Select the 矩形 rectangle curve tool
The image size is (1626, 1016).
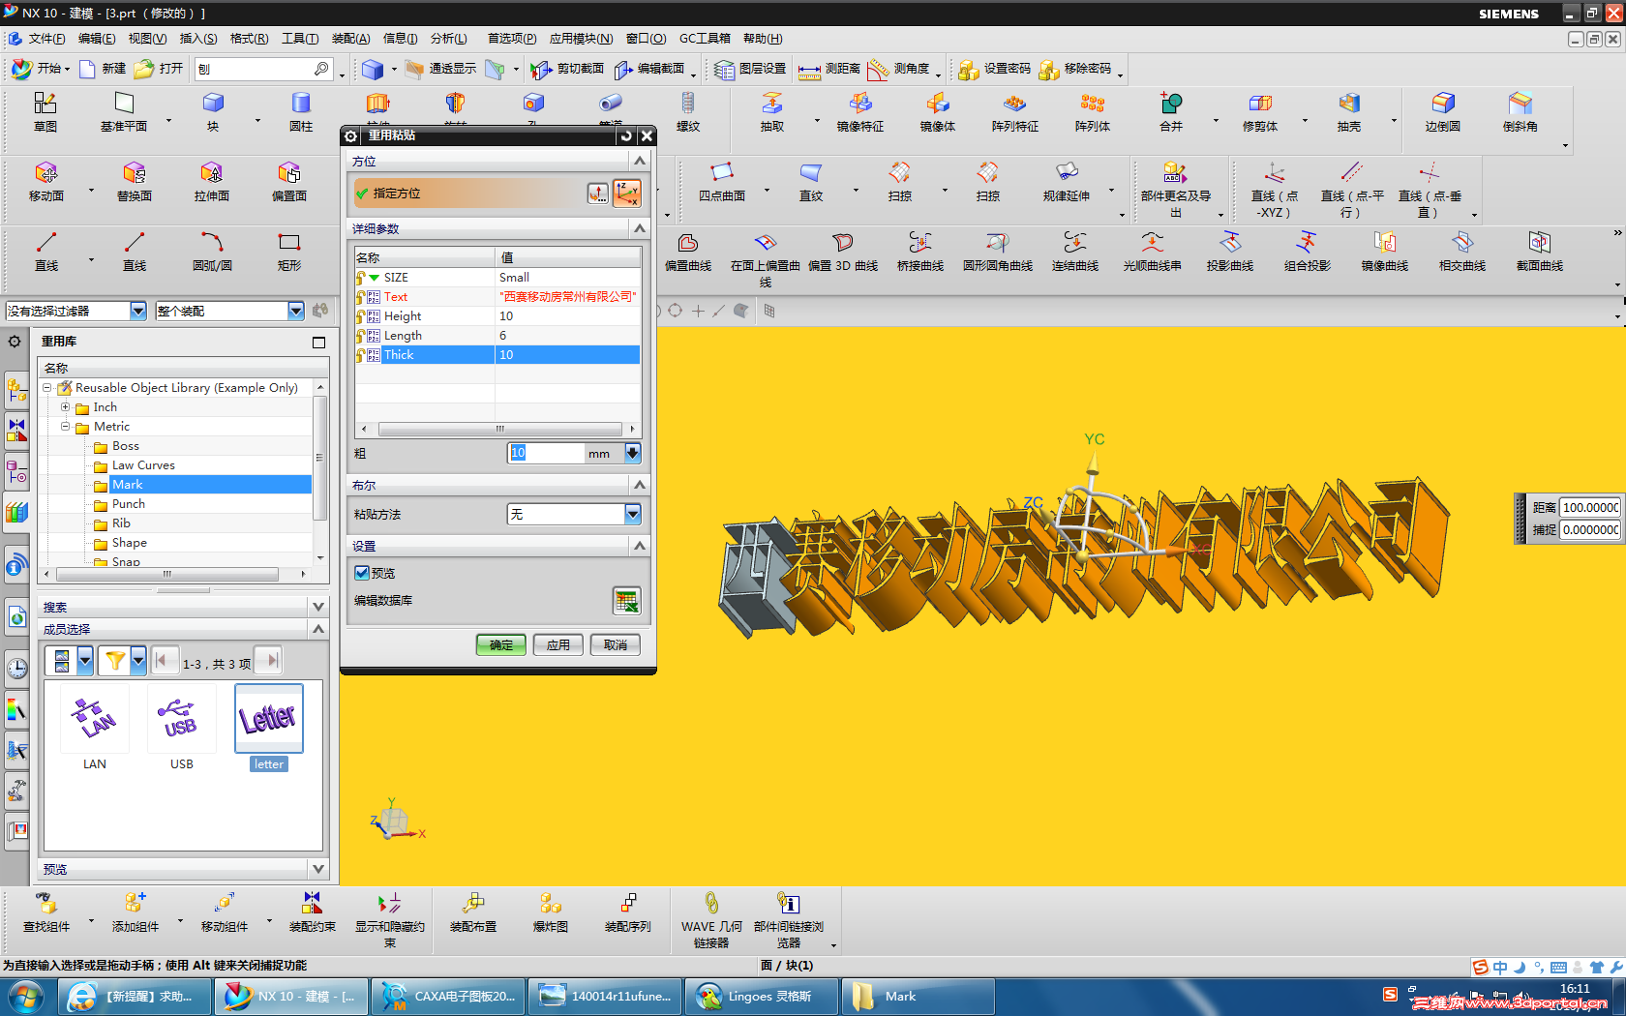click(289, 252)
